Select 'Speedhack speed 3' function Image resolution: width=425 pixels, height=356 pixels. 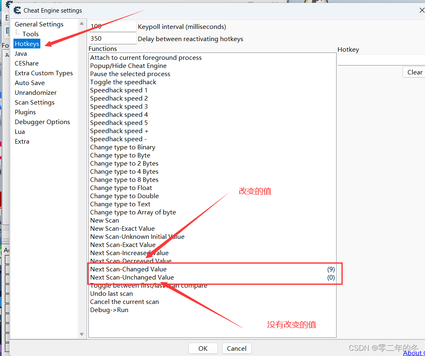point(212,106)
